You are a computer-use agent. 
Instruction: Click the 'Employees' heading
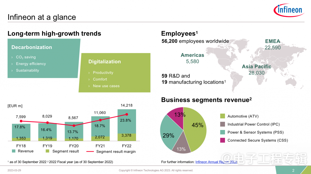pyautogui.click(x=179, y=33)
